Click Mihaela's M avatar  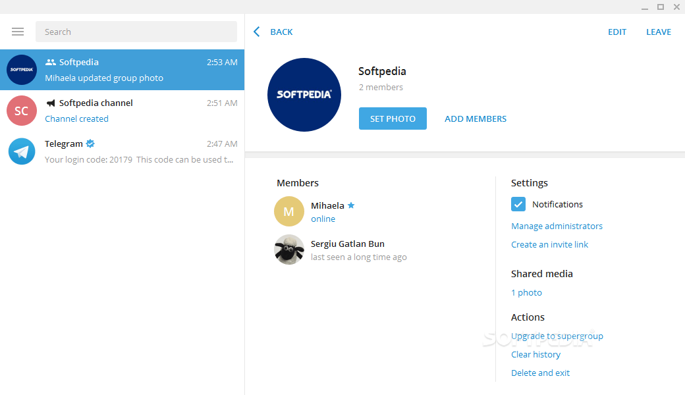click(288, 211)
